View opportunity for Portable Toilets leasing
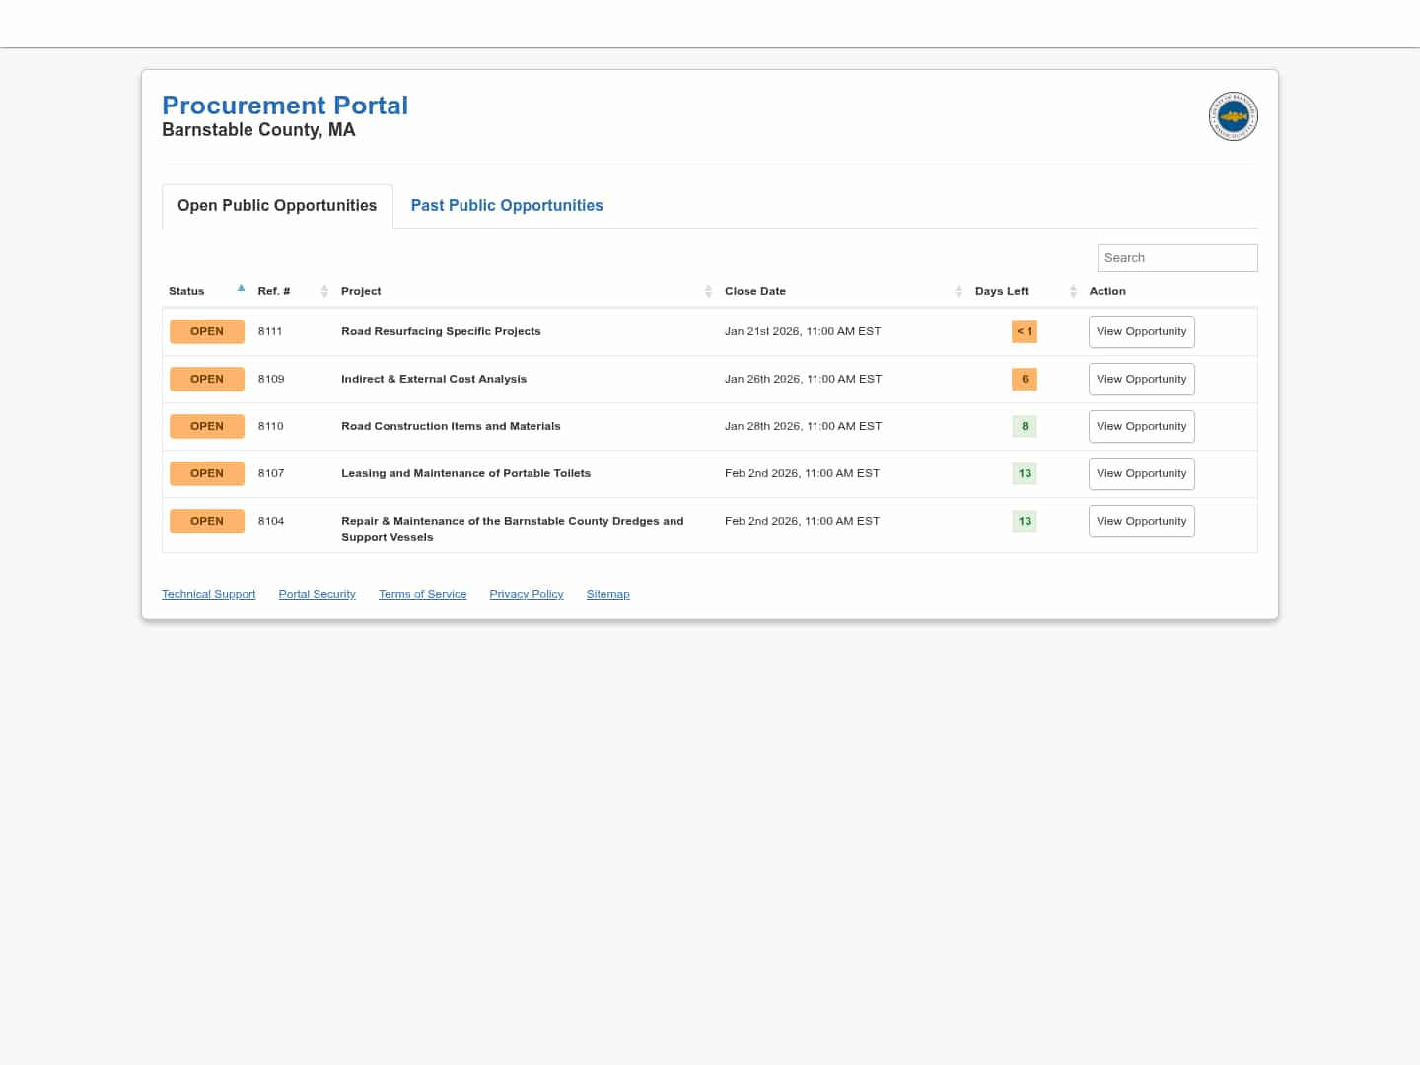Screen dimensions: 1420x1065 [1141, 474]
